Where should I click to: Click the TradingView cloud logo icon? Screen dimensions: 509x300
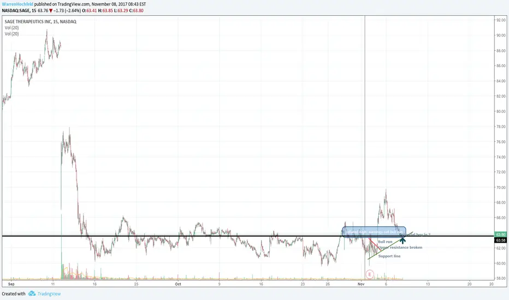pyautogui.click(x=32, y=293)
